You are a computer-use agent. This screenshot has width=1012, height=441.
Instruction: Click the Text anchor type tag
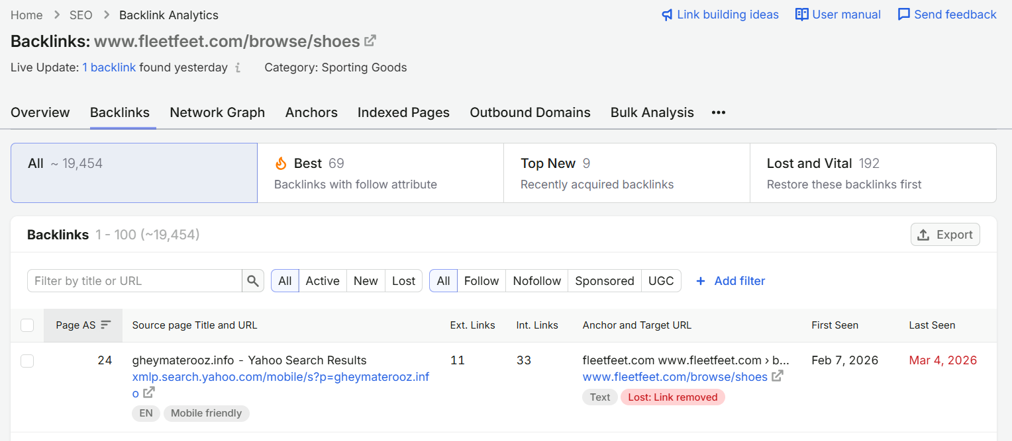[600, 397]
